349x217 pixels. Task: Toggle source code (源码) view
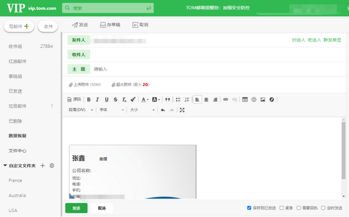coord(74,99)
